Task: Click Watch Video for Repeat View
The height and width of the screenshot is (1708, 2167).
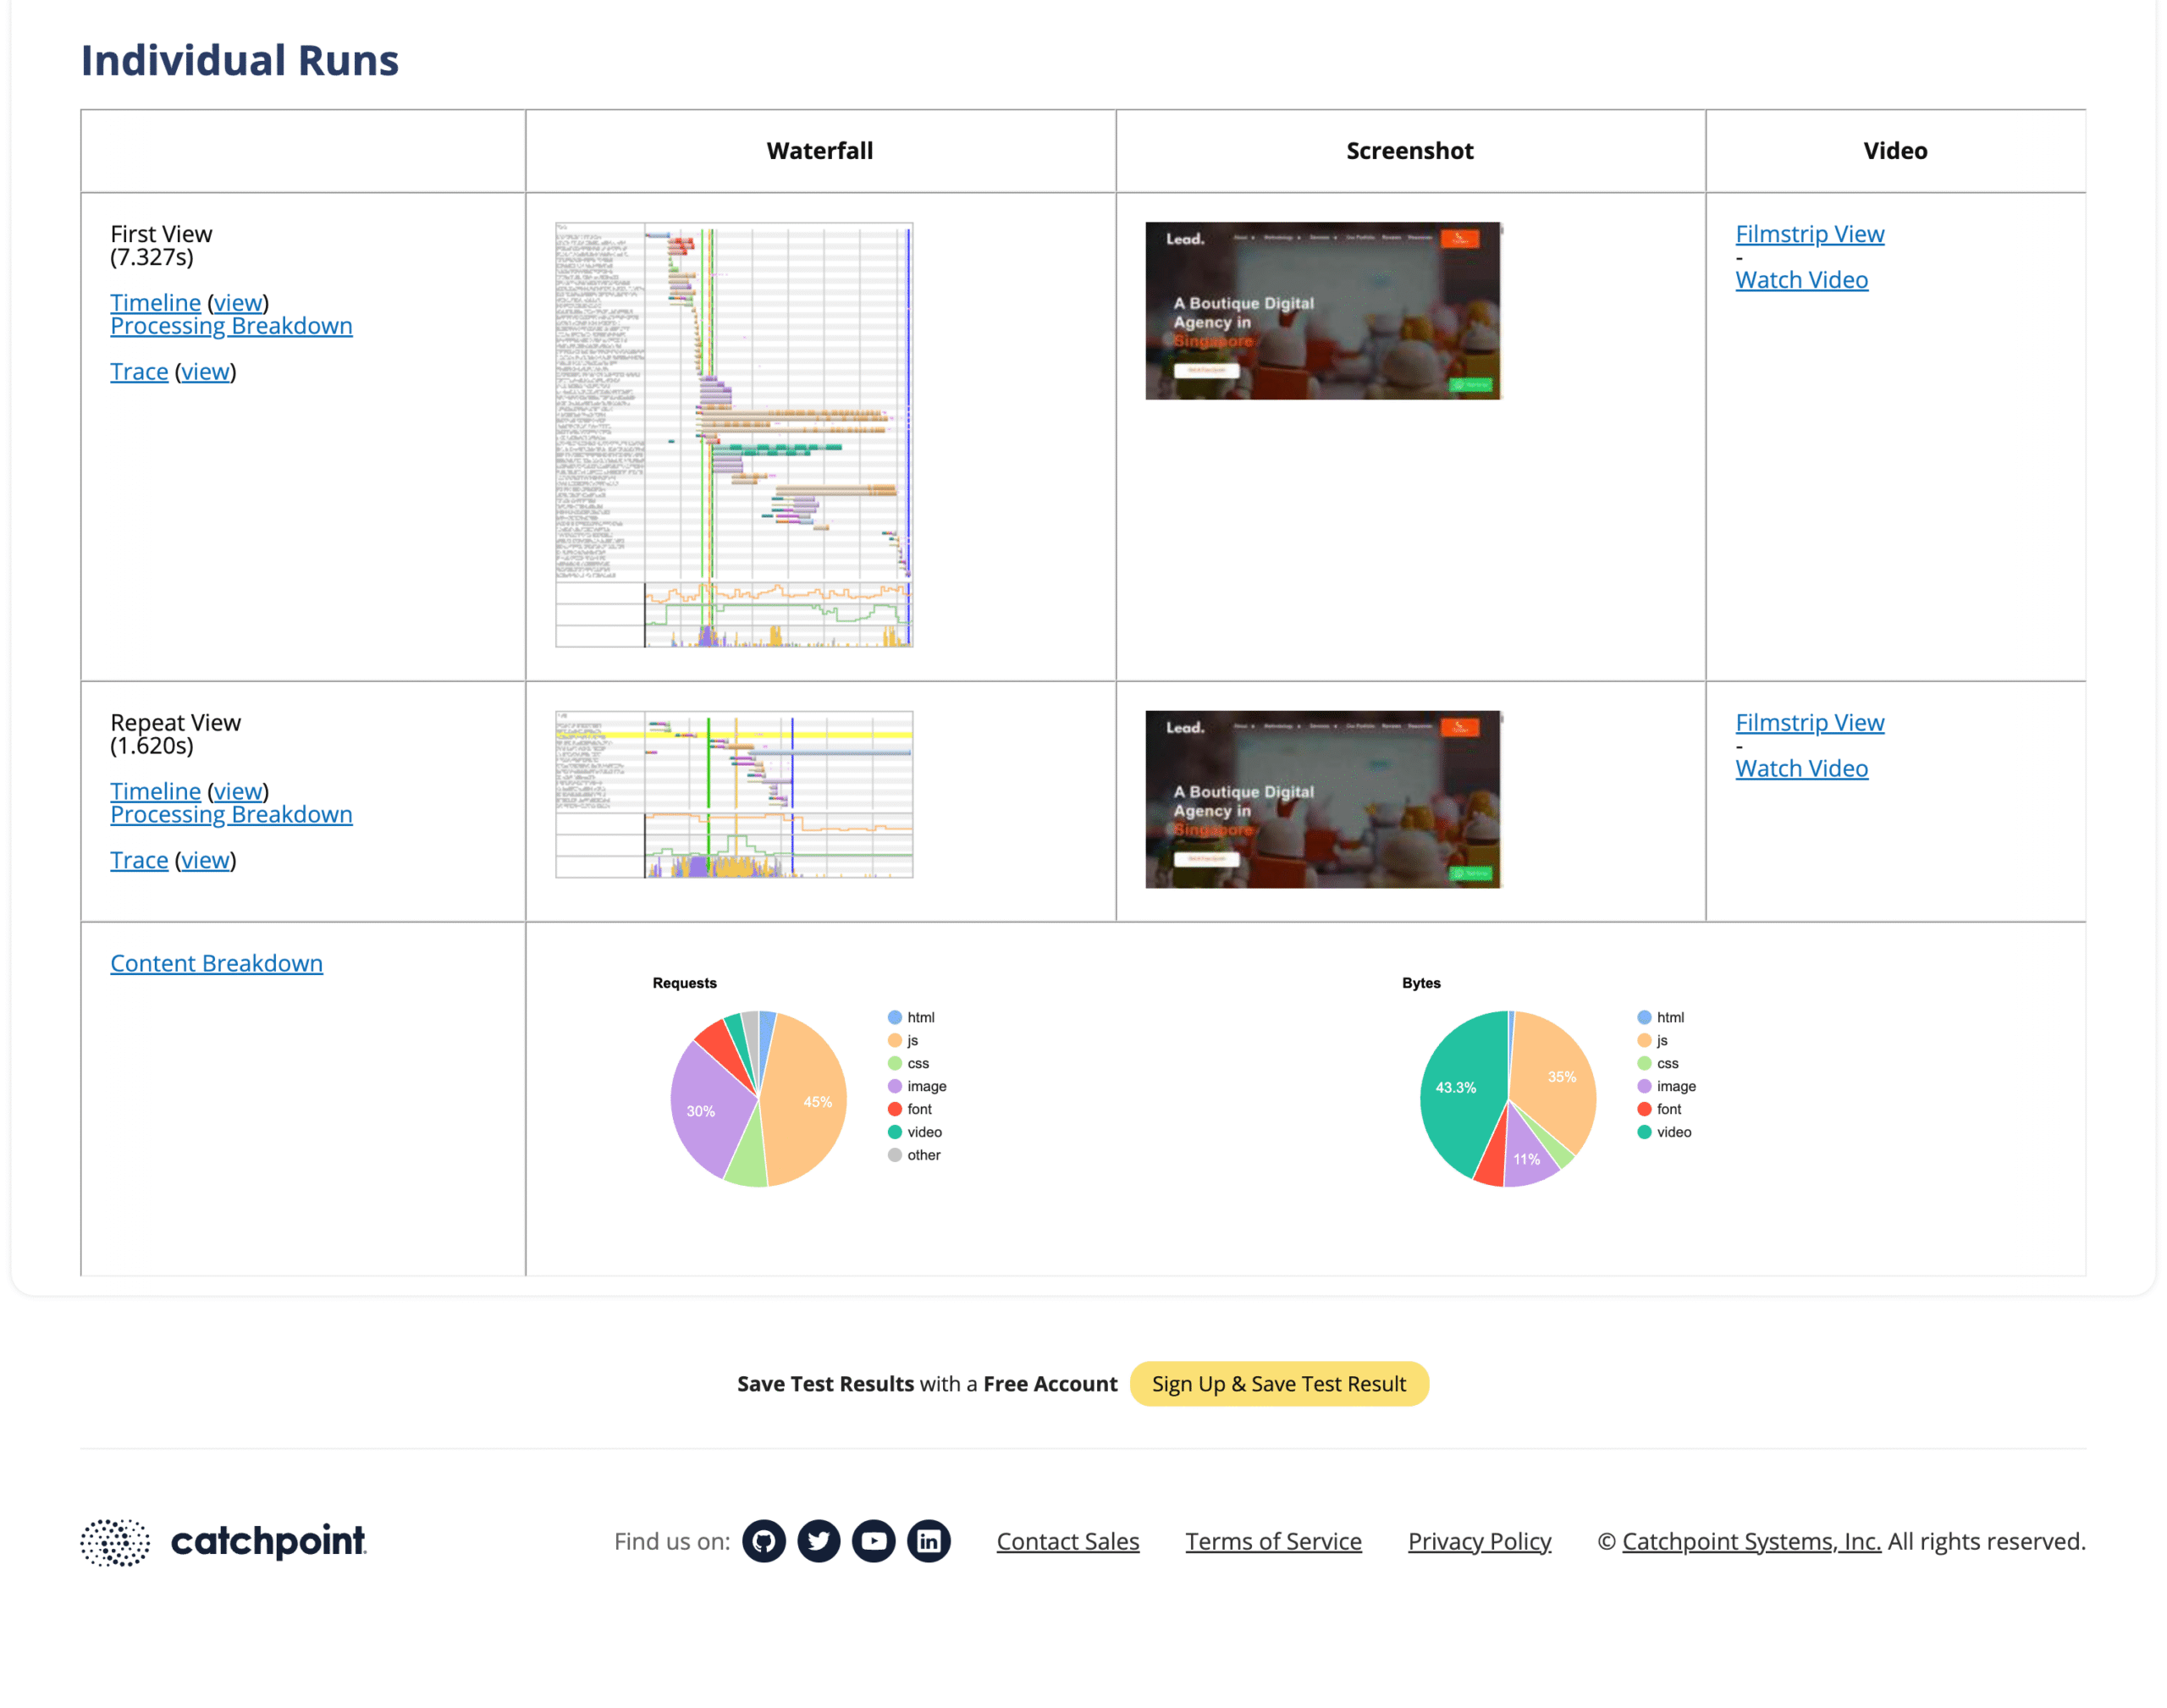Action: pos(1801,768)
